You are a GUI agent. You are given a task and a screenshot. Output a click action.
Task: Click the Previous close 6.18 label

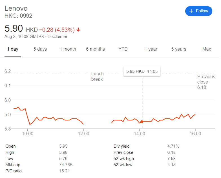[x=206, y=82]
